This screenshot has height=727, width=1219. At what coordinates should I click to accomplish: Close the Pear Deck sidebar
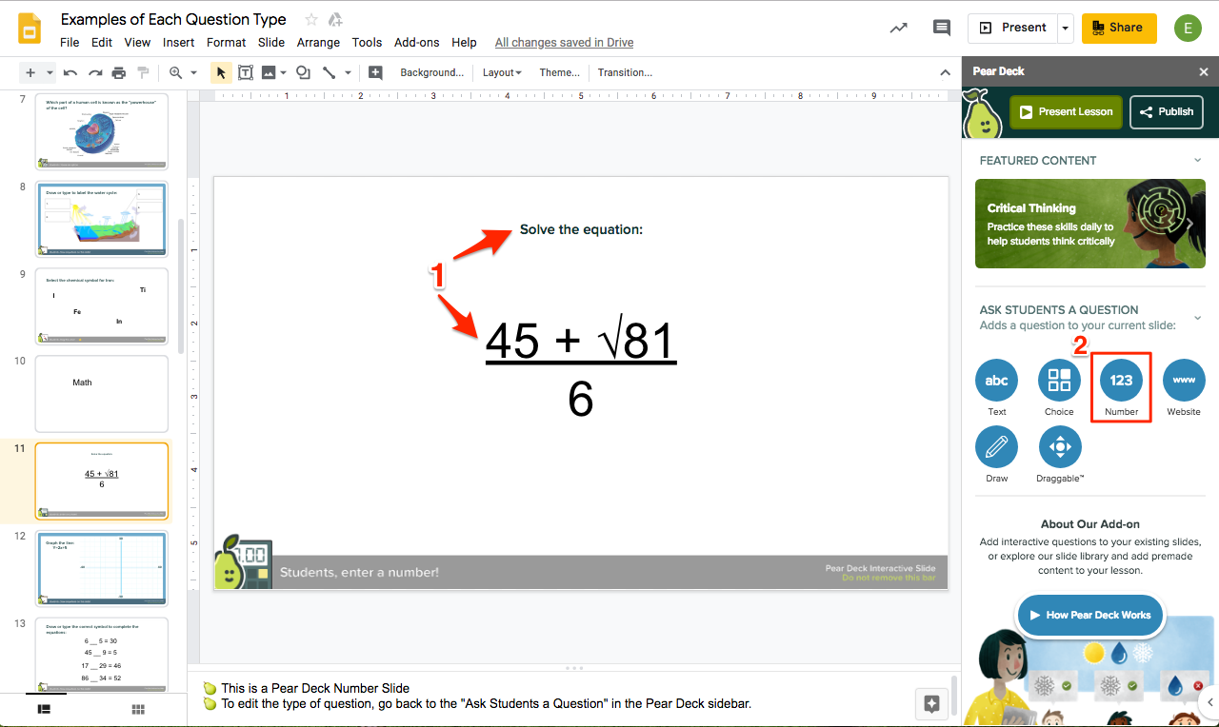tap(1203, 71)
